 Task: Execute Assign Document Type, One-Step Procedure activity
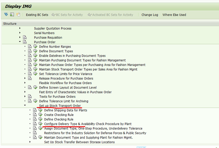40,128
